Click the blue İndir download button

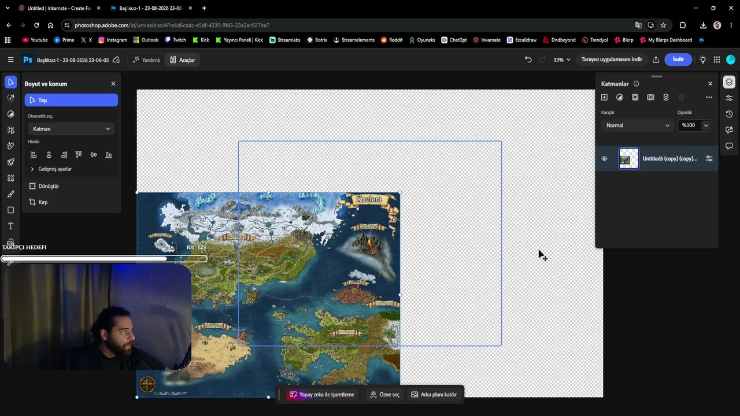[678, 60]
